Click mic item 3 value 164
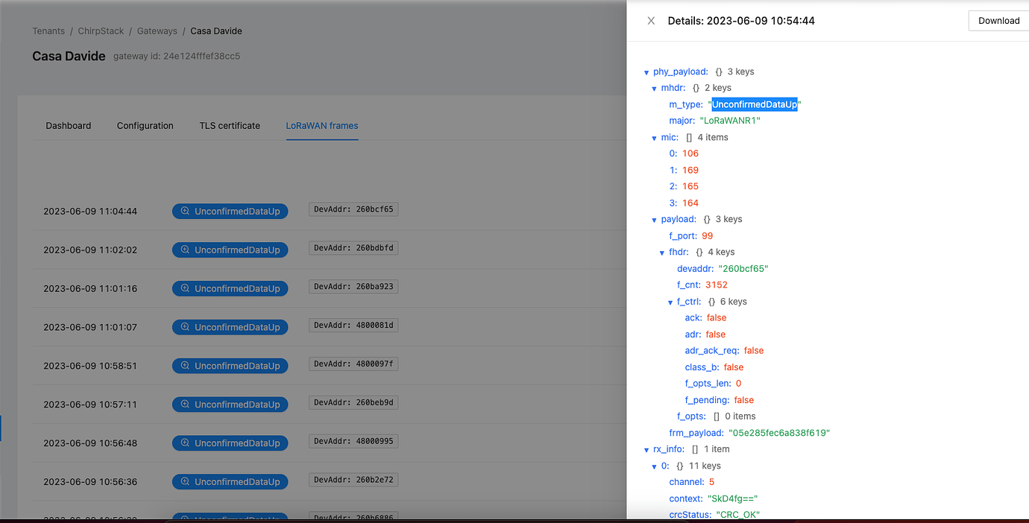The height and width of the screenshot is (523, 1029). point(690,203)
